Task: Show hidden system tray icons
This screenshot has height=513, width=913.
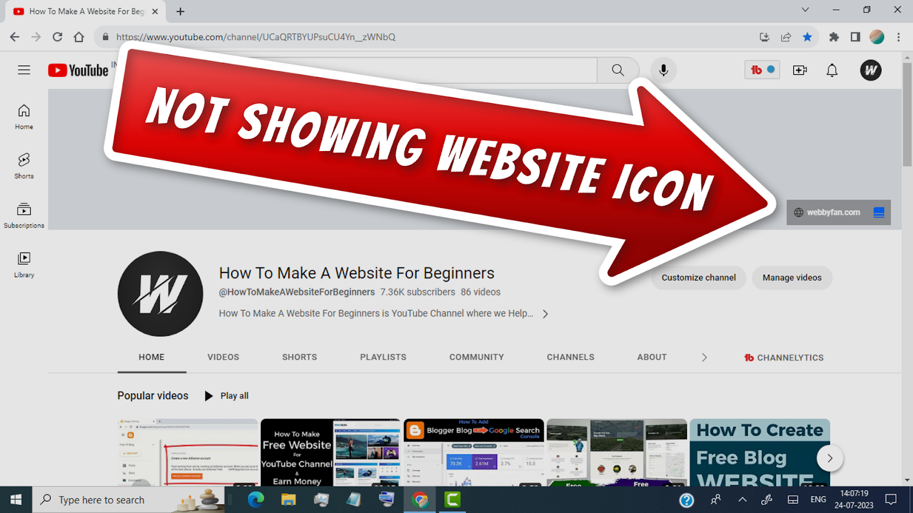Action: pos(742,500)
